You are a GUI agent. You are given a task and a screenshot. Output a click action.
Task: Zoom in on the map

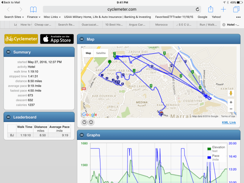[231, 102]
